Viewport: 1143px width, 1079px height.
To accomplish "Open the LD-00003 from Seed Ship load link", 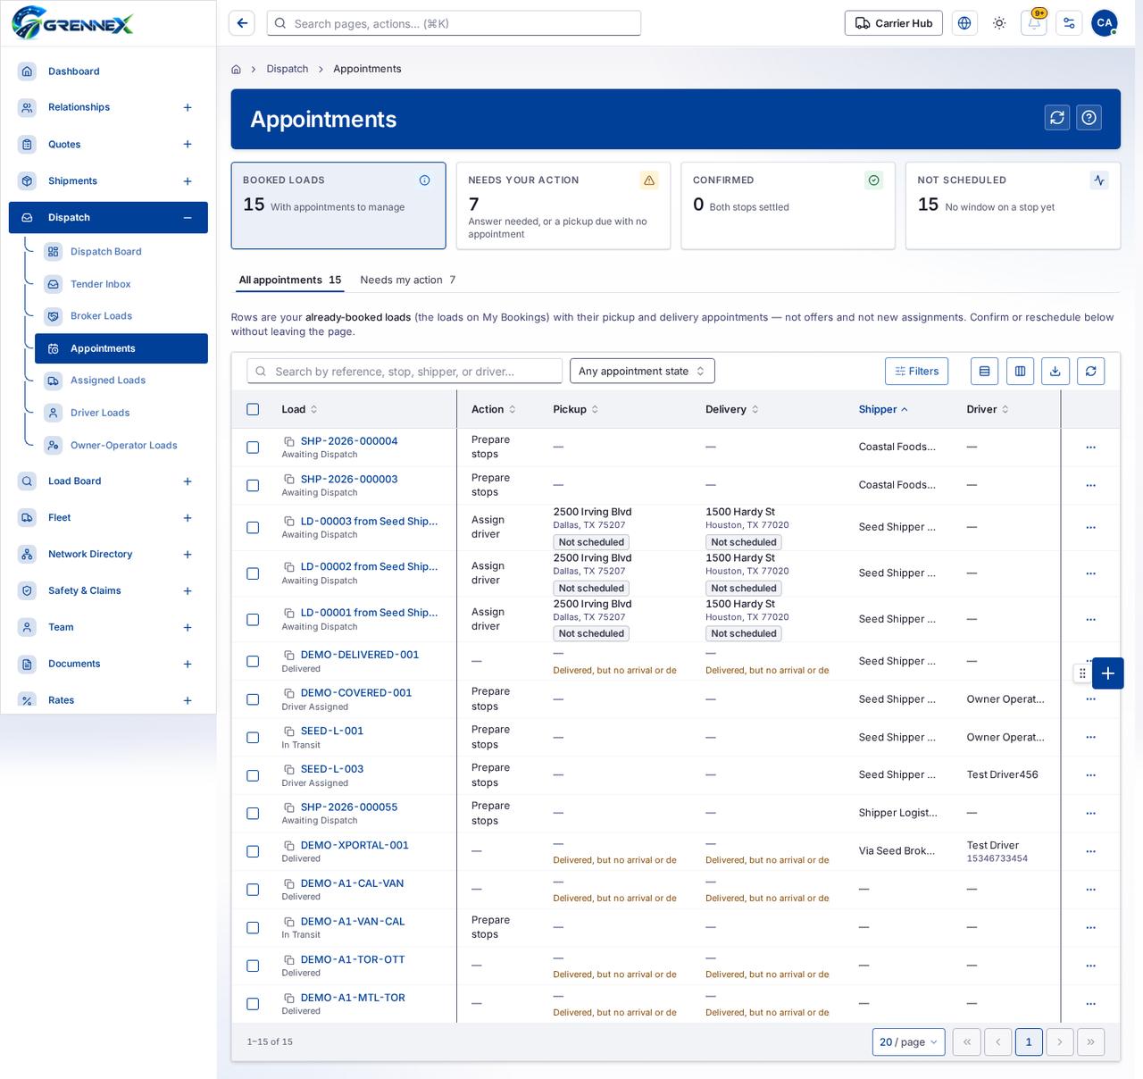I will coord(369,522).
